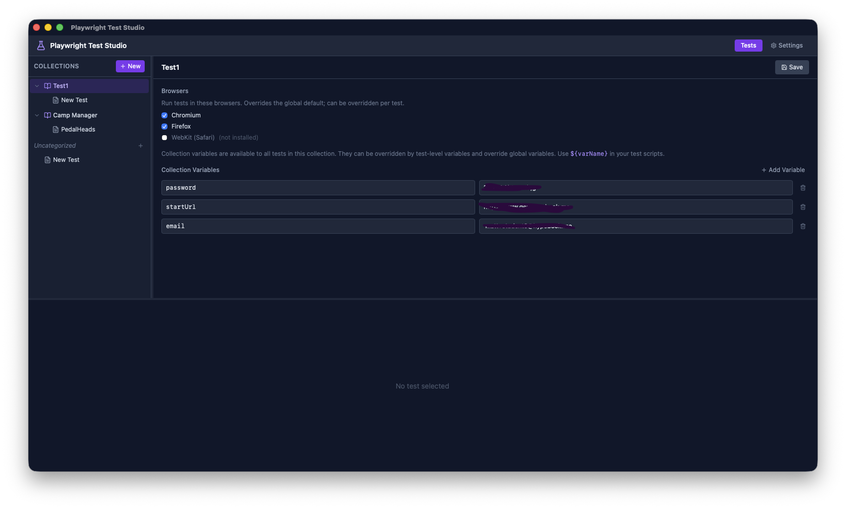Open the Settings tab
The width and height of the screenshot is (846, 509).
787,46
